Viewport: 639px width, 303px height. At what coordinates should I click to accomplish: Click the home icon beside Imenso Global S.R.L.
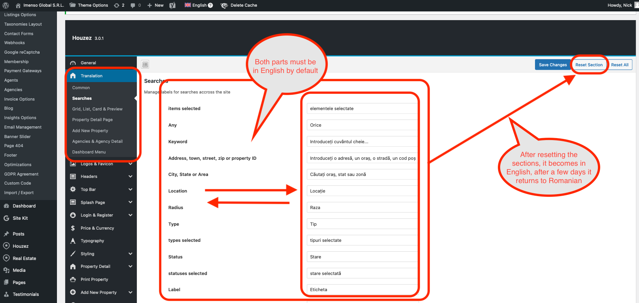[x=18, y=6]
